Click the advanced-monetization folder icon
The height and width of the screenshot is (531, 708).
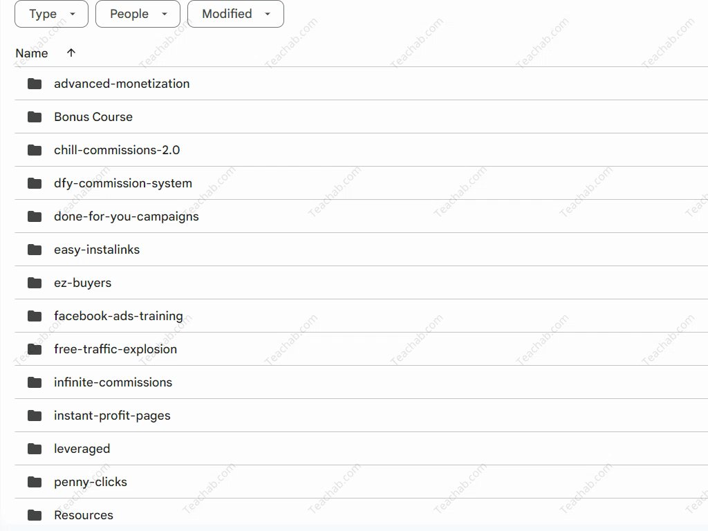(x=35, y=84)
